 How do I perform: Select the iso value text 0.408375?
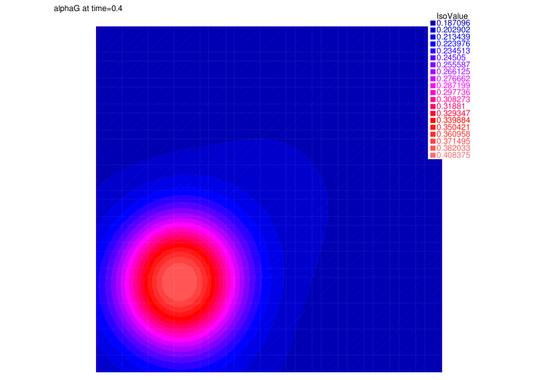(453, 155)
